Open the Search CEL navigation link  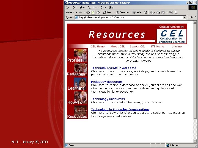point(137,46)
